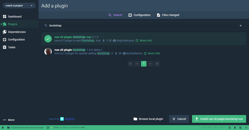This screenshot has width=249, height=130.
Task: Clear the search field with X icon
Action: tap(241, 26)
